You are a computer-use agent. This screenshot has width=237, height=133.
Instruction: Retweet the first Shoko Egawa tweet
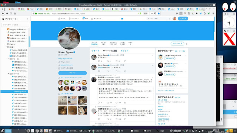[x=108, y=61]
